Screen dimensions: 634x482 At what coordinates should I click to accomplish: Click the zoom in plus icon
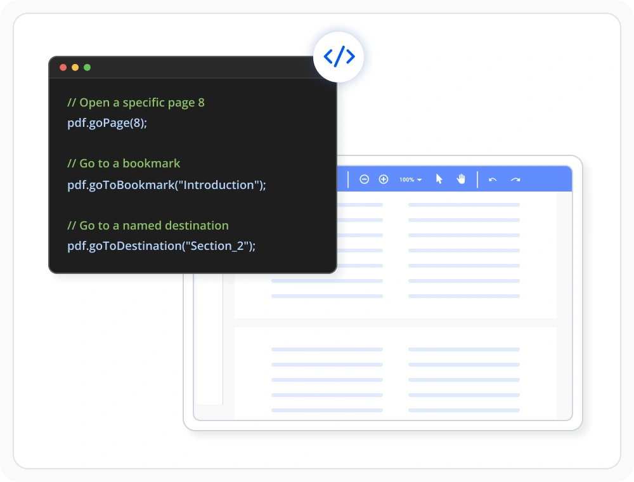point(384,179)
